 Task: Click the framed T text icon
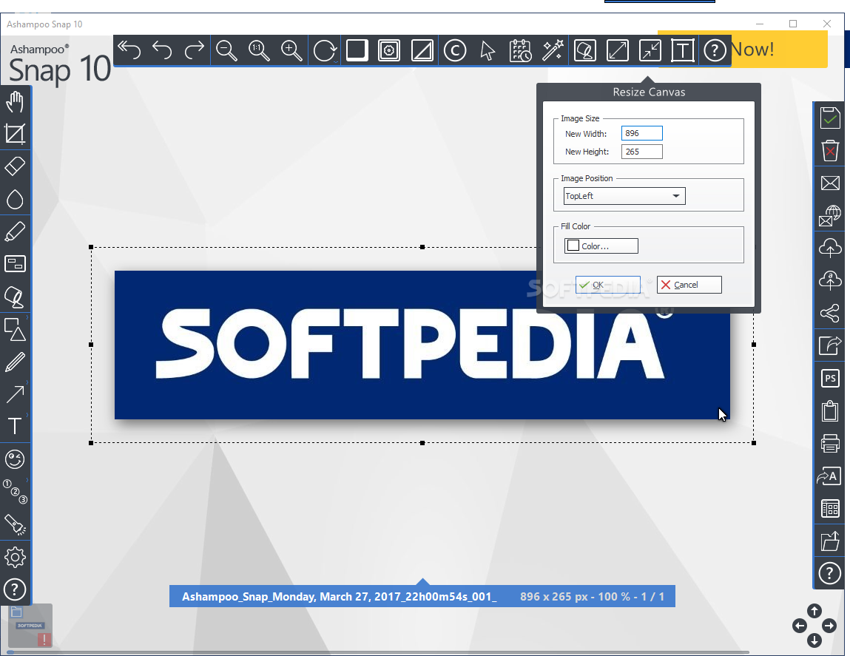click(683, 50)
